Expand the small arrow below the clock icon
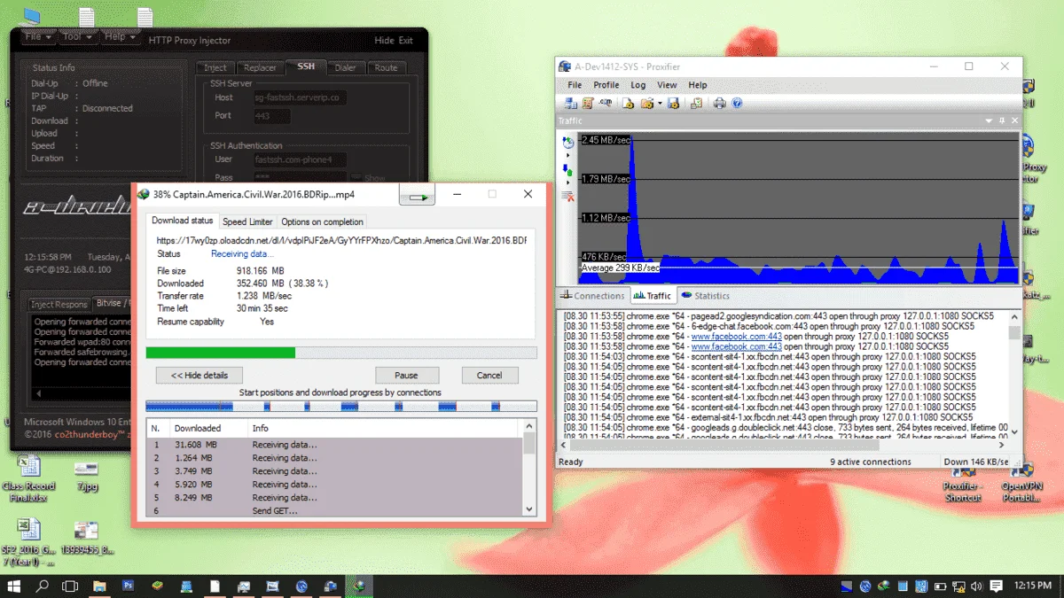 pos(568,155)
